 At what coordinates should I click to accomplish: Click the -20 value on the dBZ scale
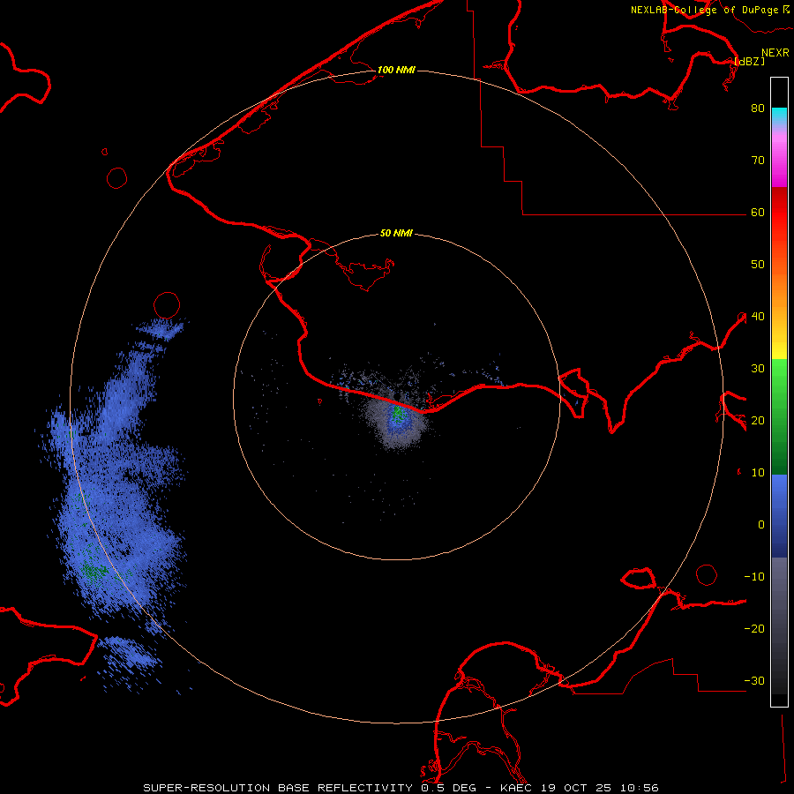754,629
